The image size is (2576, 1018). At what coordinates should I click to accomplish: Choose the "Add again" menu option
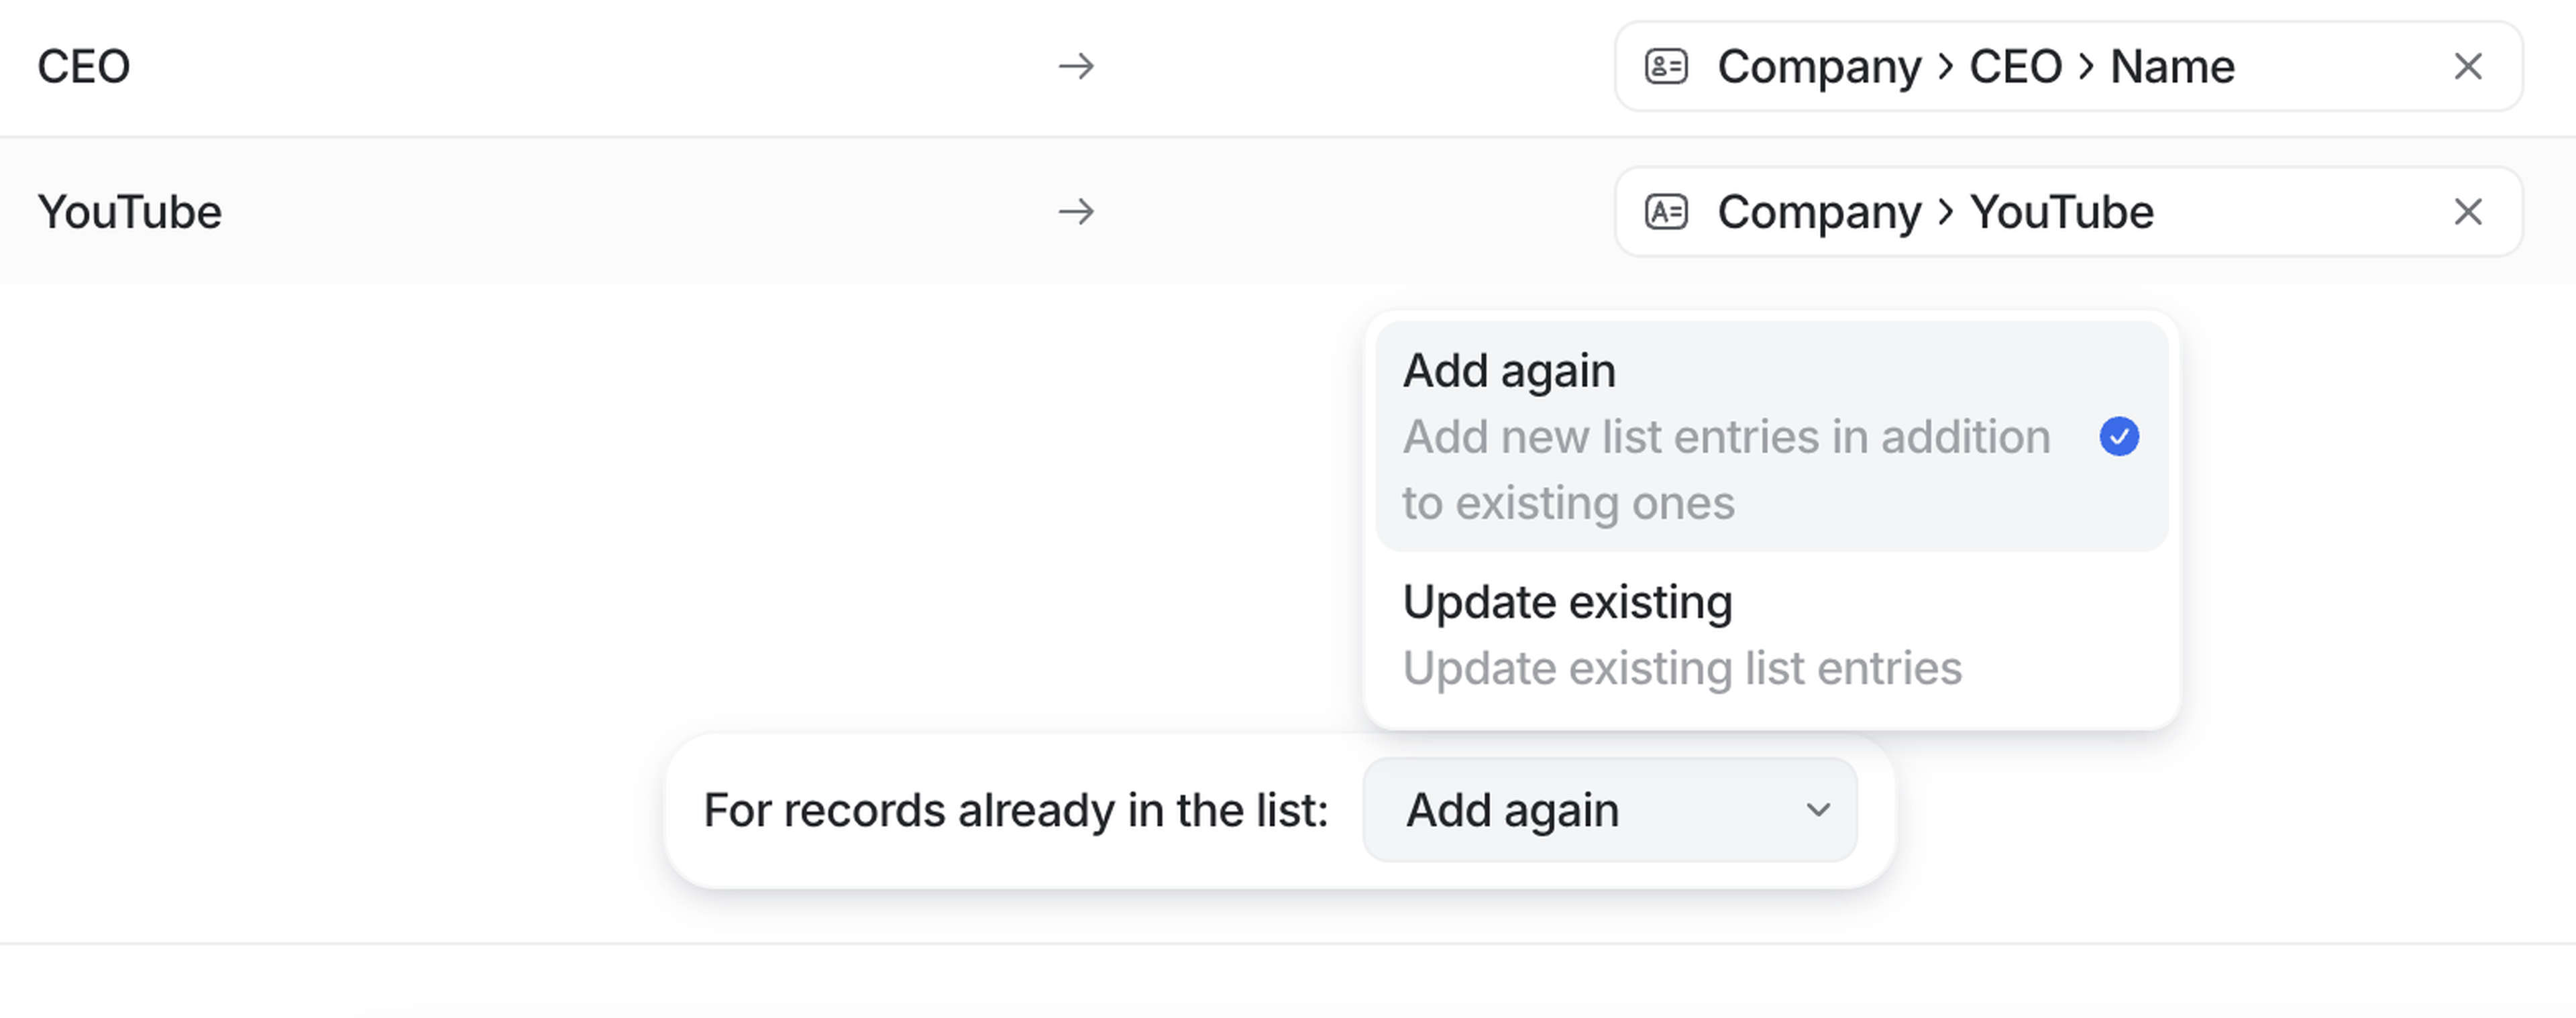pos(1509,371)
